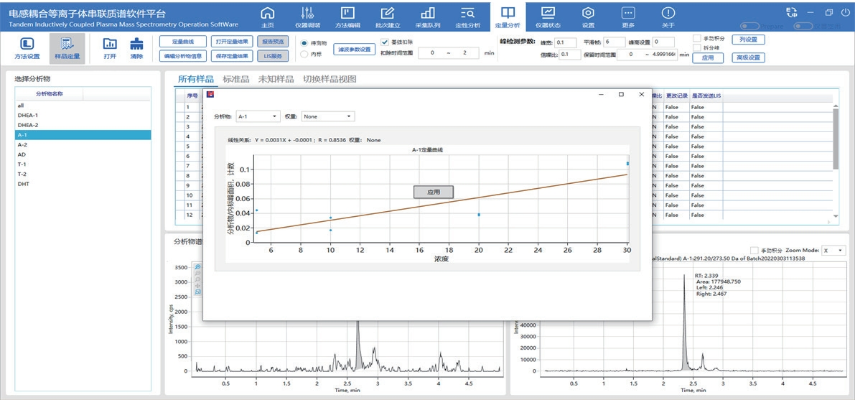Image resolution: width=855 pixels, height=400 pixels.
Task: Select the 定量分析 quantitative analysis icon
Action: click(x=508, y=13)
